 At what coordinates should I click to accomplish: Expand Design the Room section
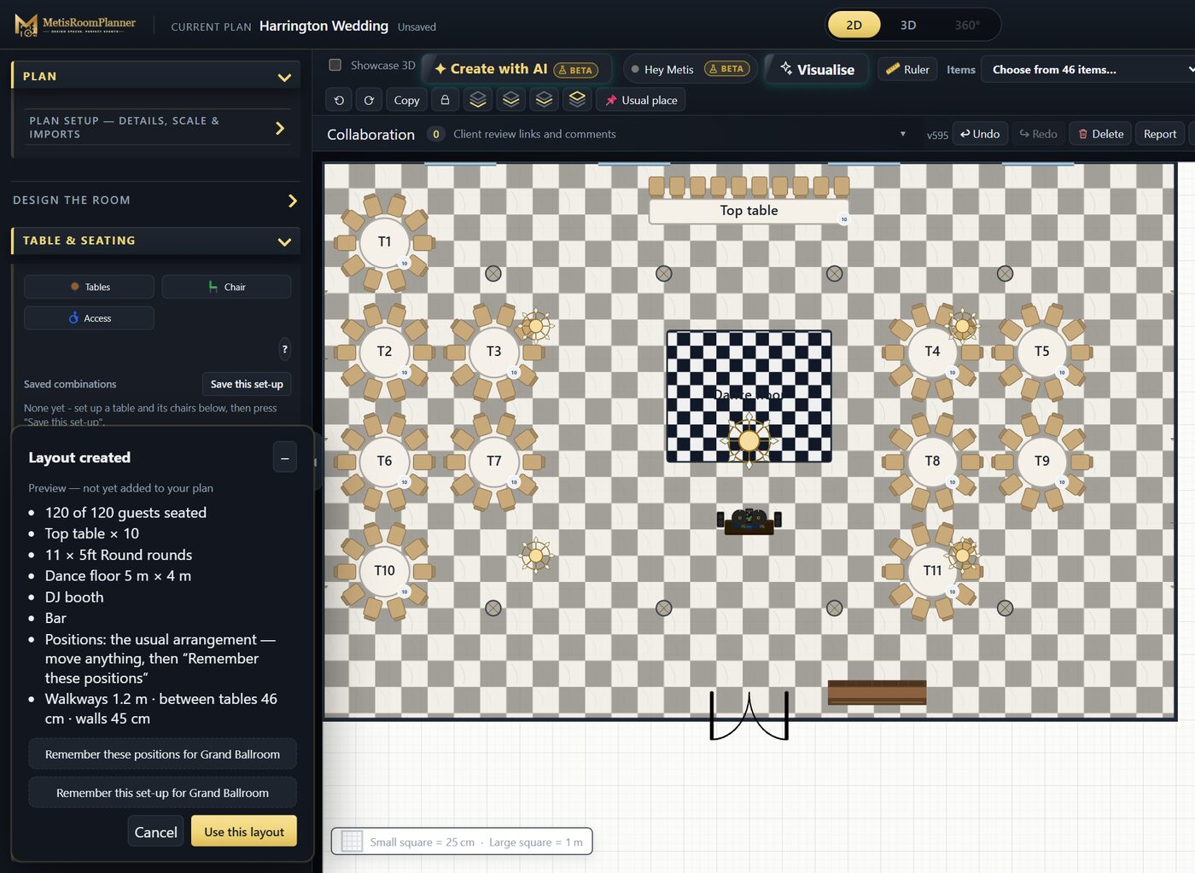point(292,201)
